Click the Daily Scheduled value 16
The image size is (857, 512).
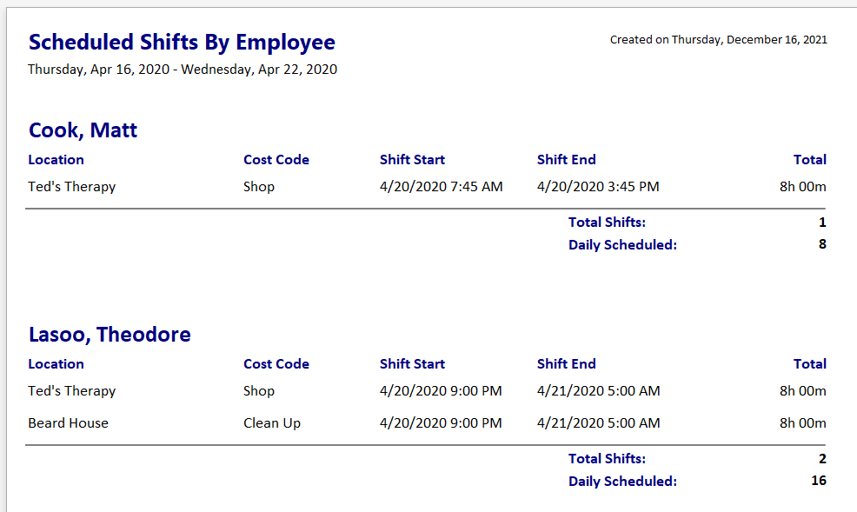point(818,481)
